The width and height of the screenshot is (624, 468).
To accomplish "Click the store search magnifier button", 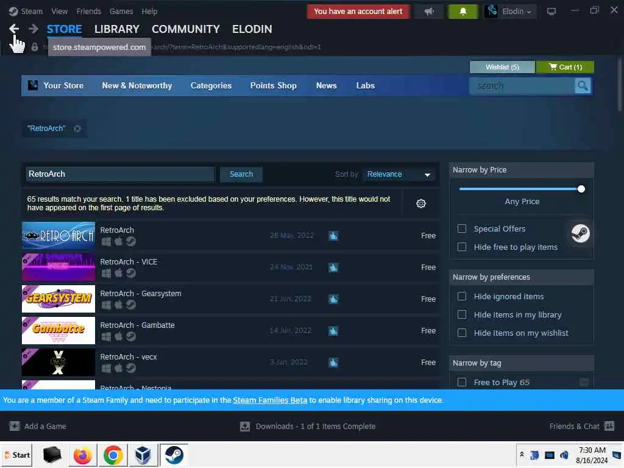I will pos(583,85).
